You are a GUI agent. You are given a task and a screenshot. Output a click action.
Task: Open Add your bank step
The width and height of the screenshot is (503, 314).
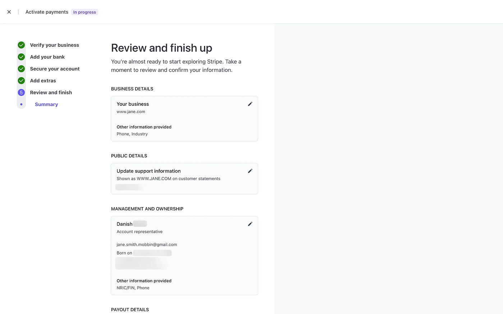click(x=47, y=57)
